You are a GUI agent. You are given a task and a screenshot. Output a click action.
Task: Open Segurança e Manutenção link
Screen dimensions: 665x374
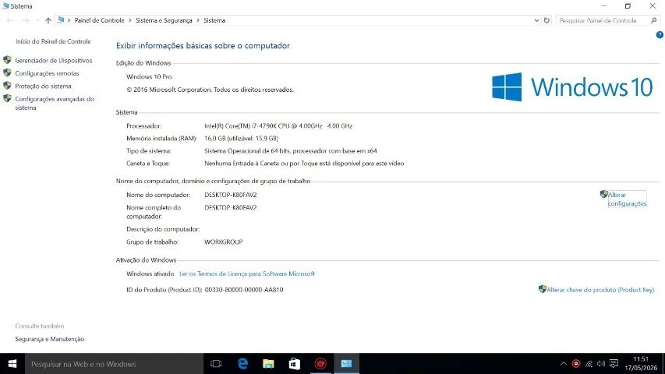coord(50,339)
